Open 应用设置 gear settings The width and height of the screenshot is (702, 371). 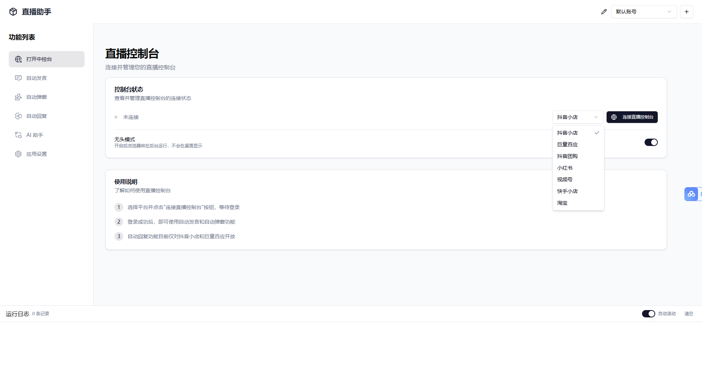coord(37,154)
